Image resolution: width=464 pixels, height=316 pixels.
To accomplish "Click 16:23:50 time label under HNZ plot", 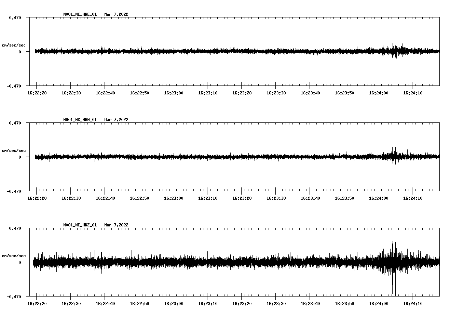I will click(x=344, y=303).
